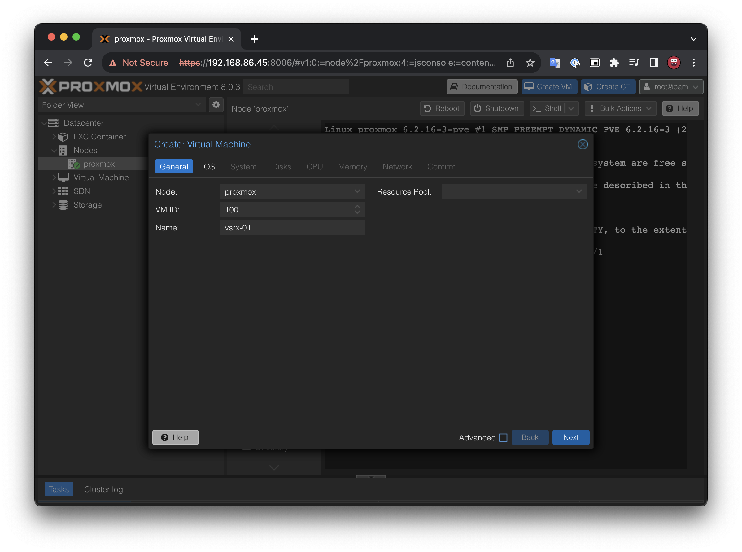The image size is (742, 552).
Task: Close the Create Virtual Machine dialog
Action: pos(582,144)
